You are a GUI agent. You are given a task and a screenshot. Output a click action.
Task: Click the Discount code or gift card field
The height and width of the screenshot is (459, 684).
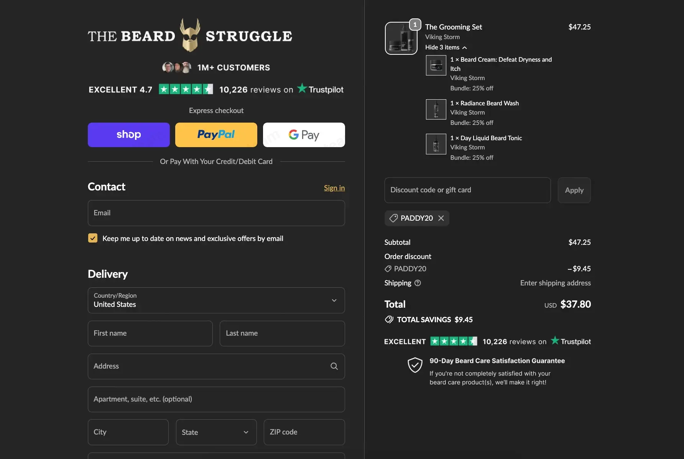coord(468,190)
